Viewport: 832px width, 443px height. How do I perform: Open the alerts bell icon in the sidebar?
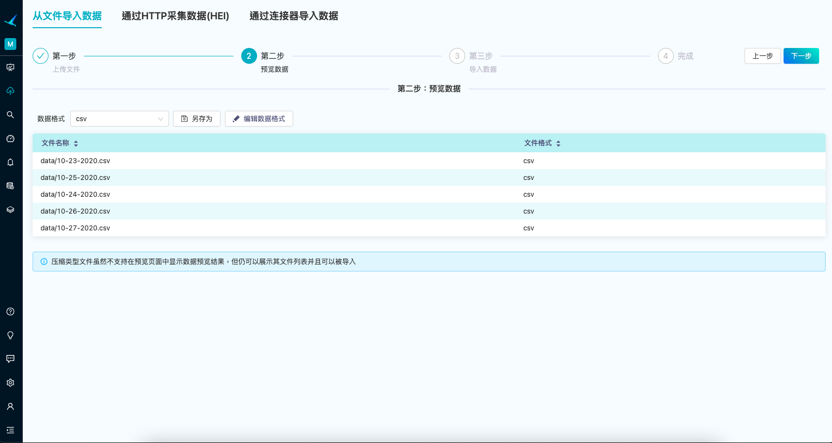coord(10,162)
